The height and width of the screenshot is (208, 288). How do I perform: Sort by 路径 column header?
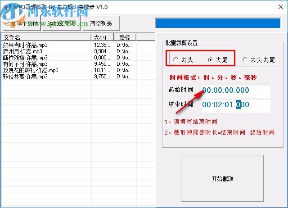pos(125,37)
